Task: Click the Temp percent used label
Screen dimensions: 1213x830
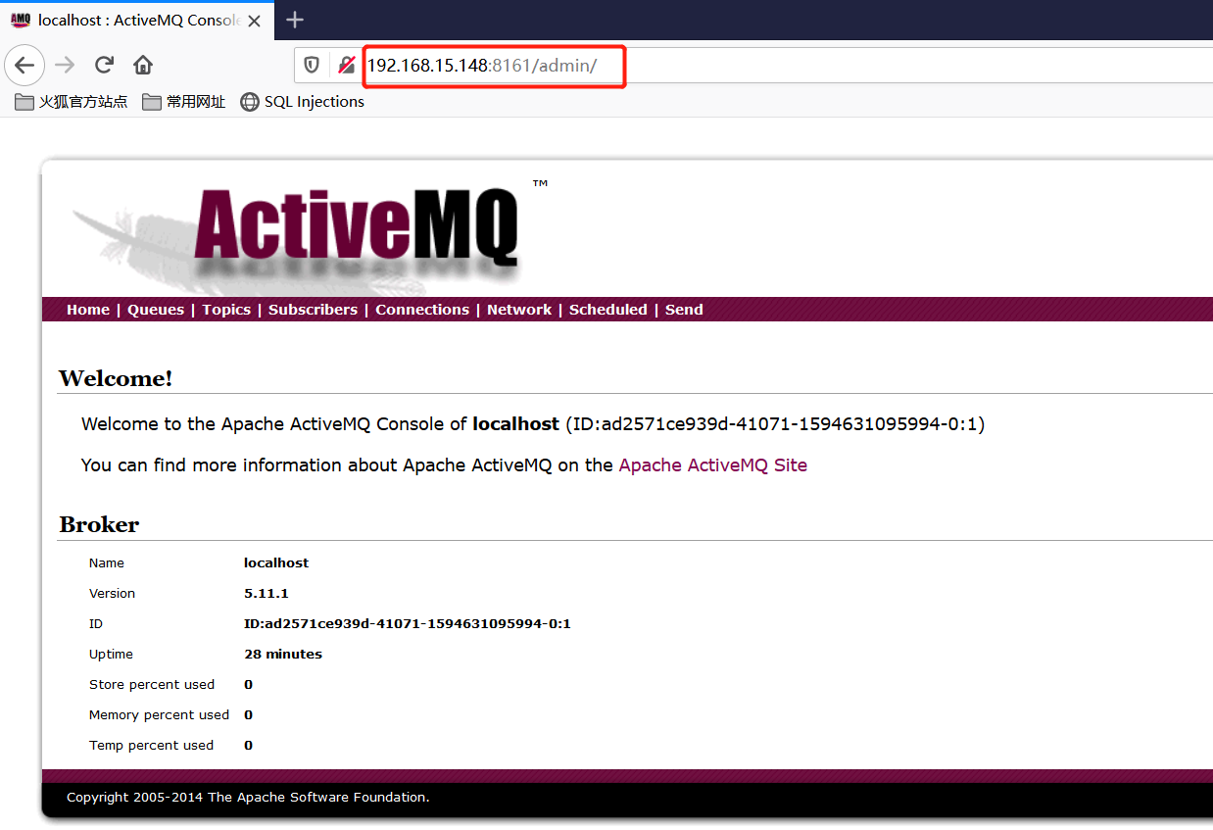Action: coord(151,746)
